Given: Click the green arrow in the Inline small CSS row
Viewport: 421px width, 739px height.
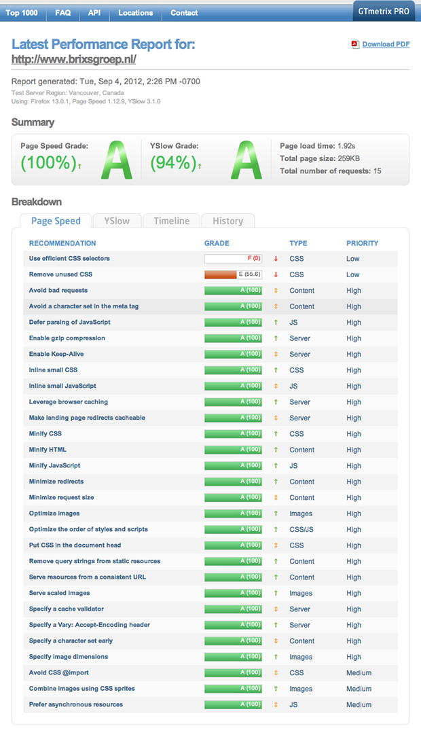Looking at the screenshot, I should point(276,370).
